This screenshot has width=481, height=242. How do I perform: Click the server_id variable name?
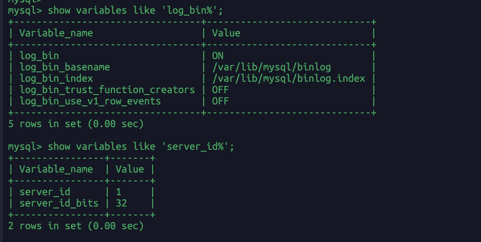[x=45, y=192]
